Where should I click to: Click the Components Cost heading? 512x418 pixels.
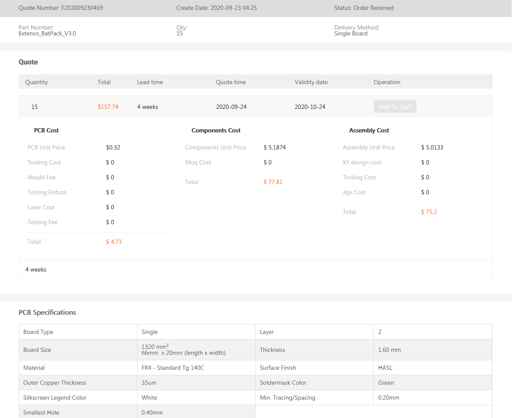pyautogui.click(x=216, y=130)
